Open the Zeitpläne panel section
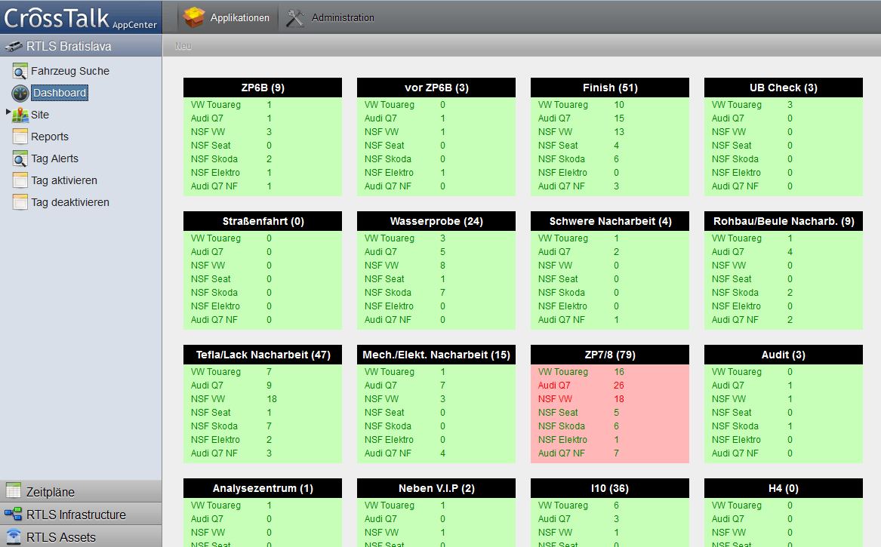The width and height of the screenshot is (881, 547). (x=81, y=491)
